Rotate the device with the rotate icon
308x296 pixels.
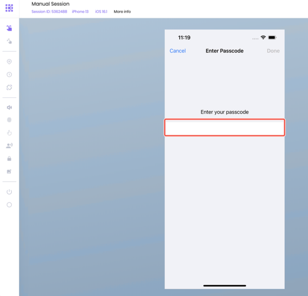point(9,87)
